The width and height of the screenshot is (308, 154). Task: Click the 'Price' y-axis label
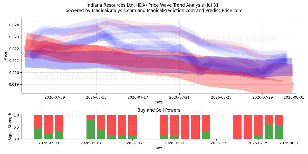click(6, 55)
